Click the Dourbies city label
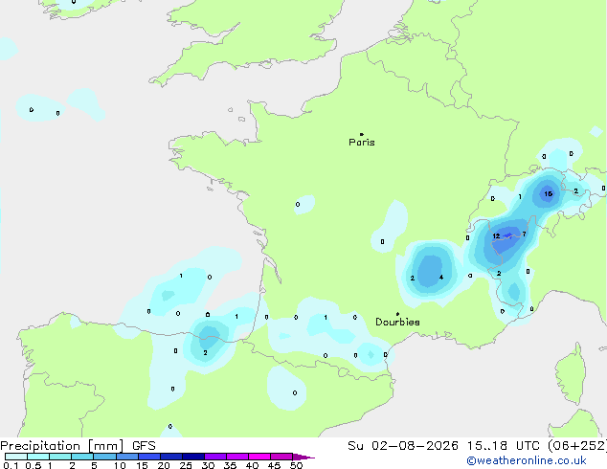The width and height of the screenshot is (607, 469). click(397, 322)
